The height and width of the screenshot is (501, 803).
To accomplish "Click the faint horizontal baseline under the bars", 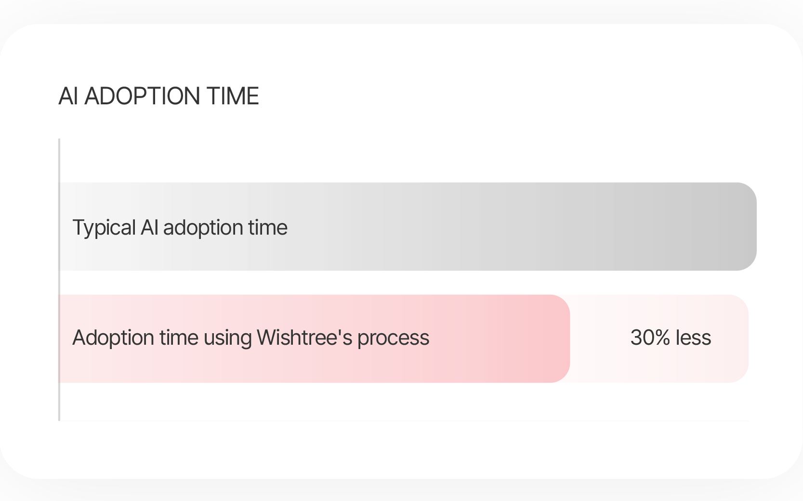I will 404,421.
